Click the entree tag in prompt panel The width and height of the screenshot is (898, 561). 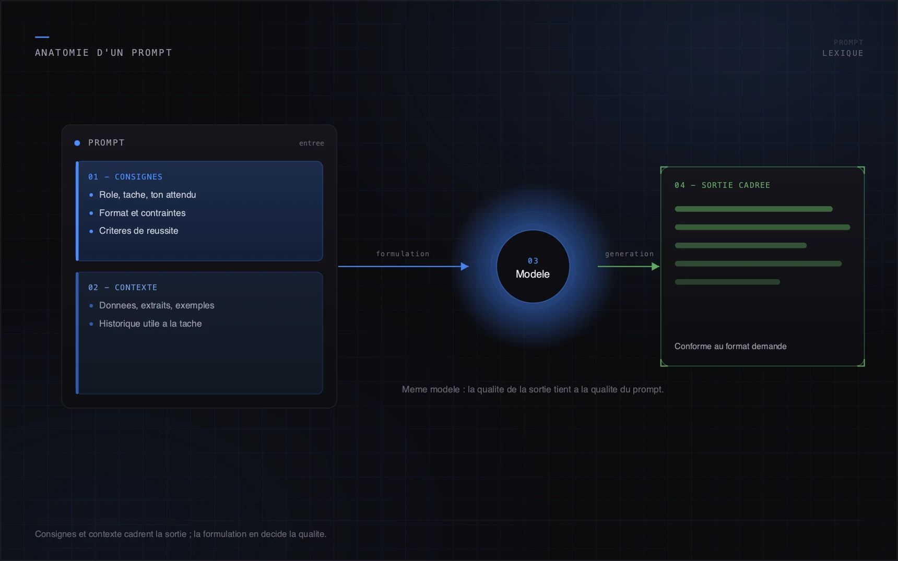312,143
